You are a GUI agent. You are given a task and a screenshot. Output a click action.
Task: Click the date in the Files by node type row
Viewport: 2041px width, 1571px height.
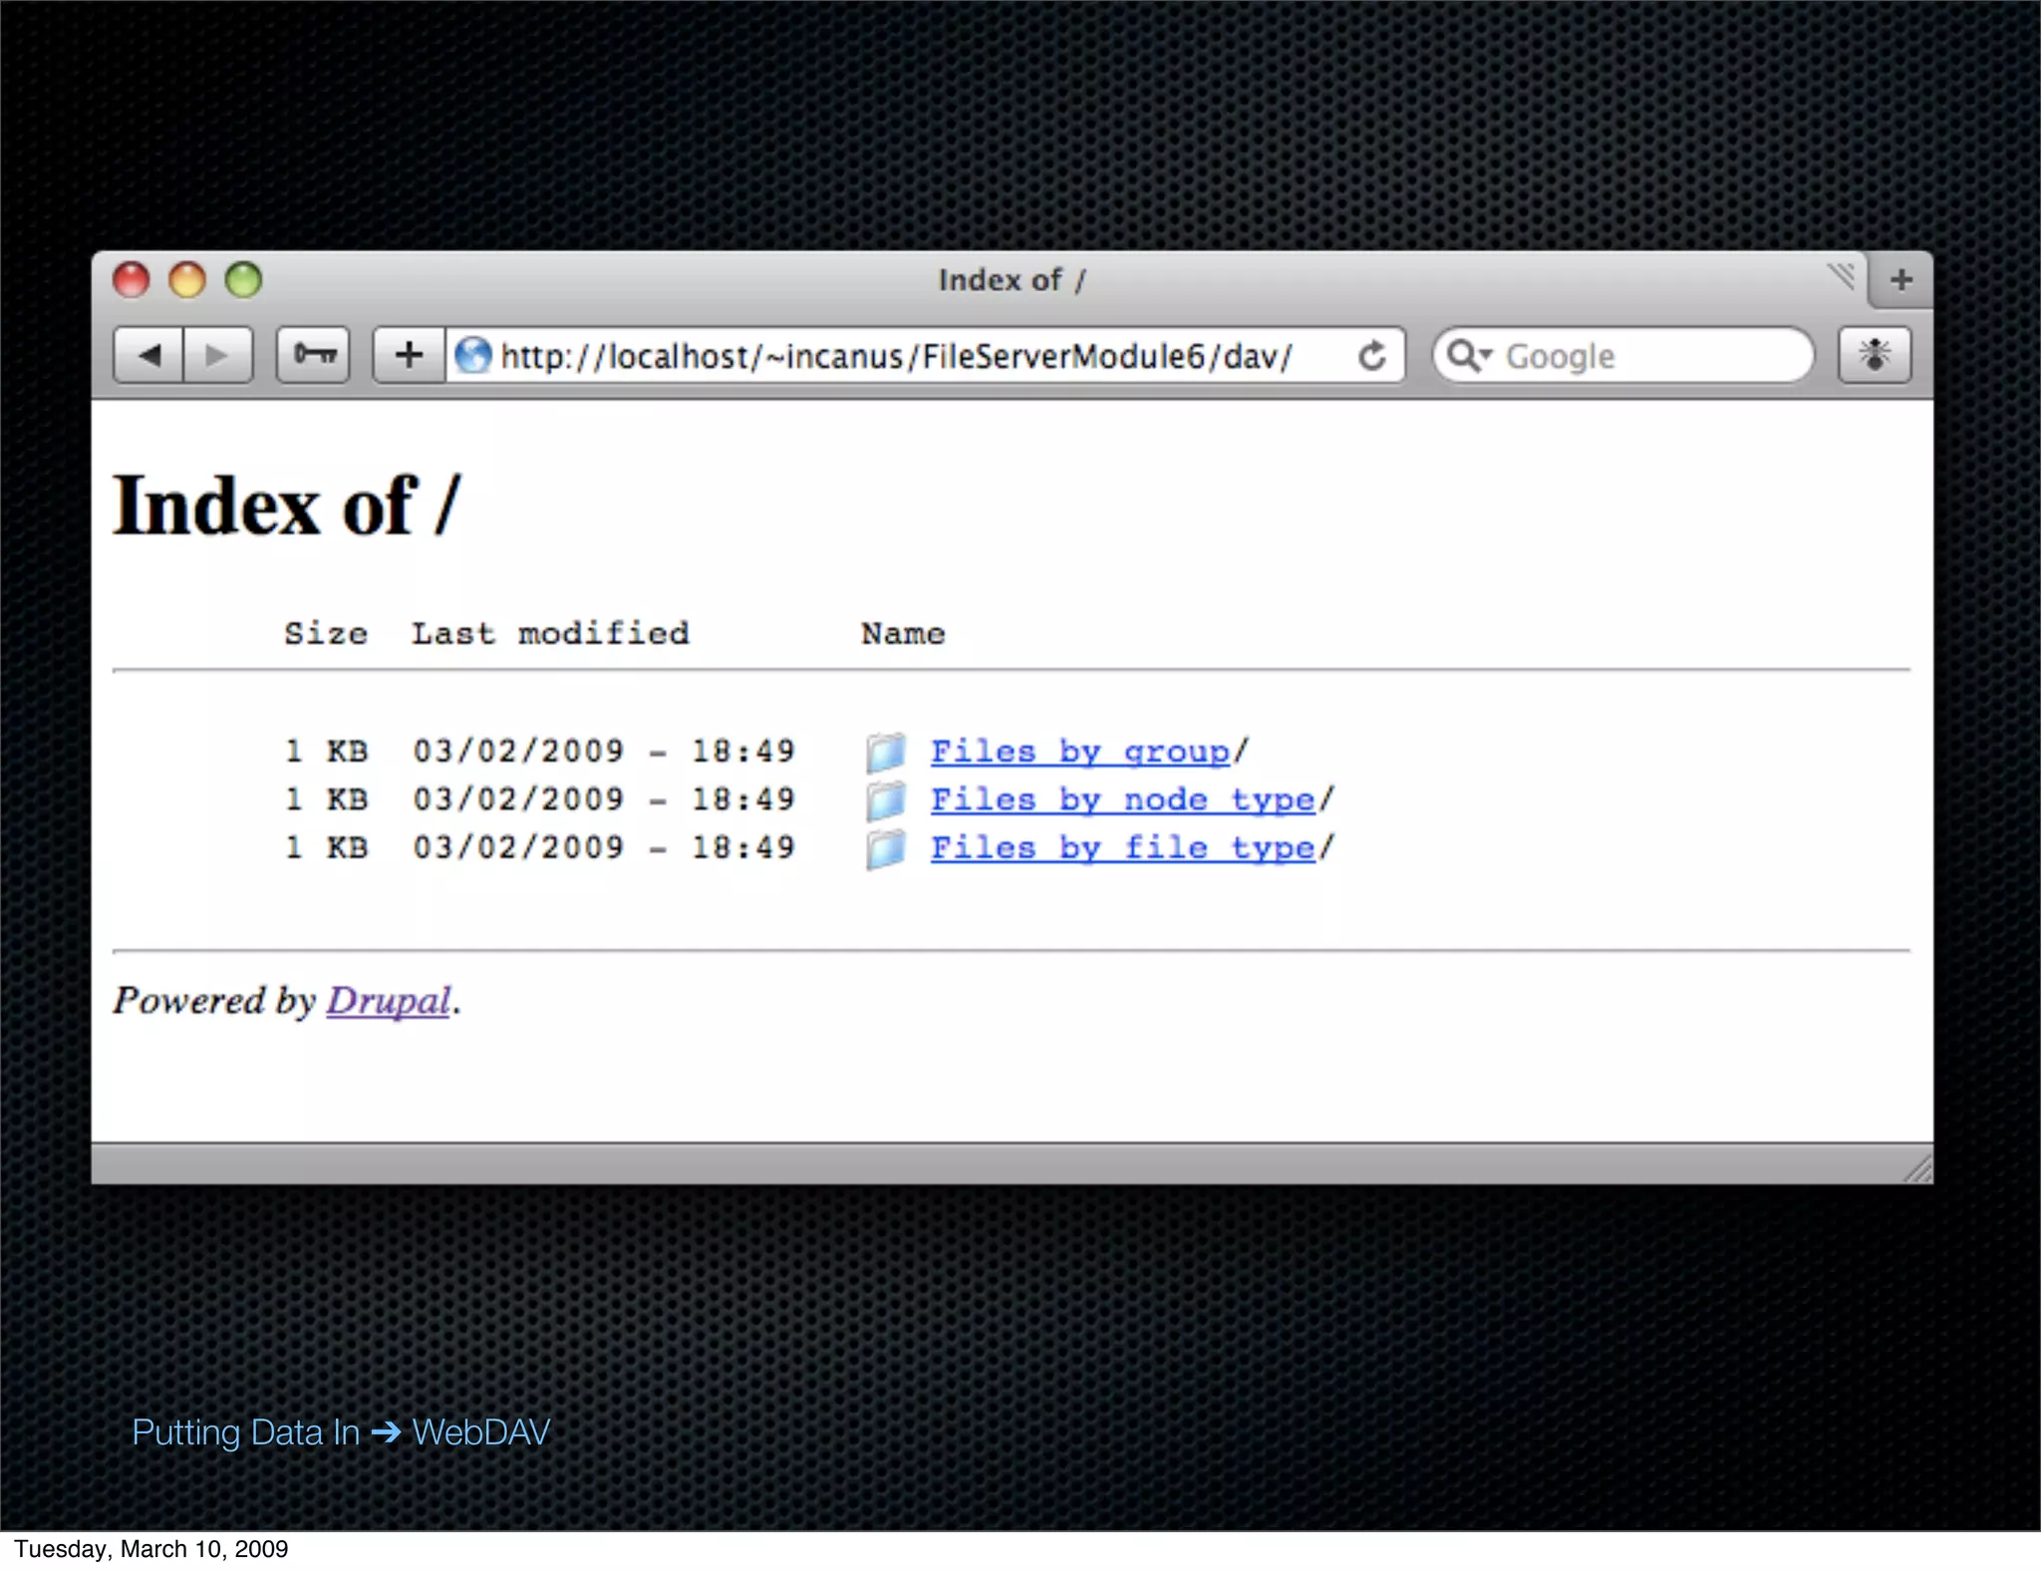tap(518, 799)
